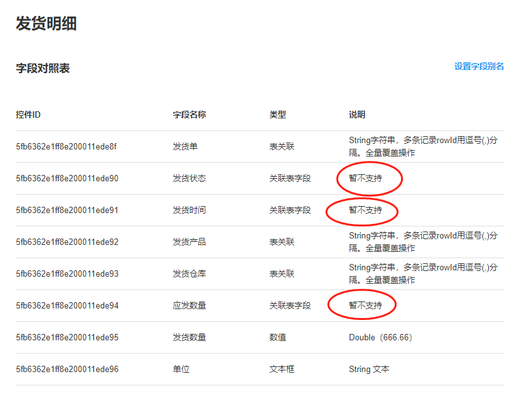Click 关联表字段 type in 发货状态 row
The image size is (518, 395).
point(290,179)
